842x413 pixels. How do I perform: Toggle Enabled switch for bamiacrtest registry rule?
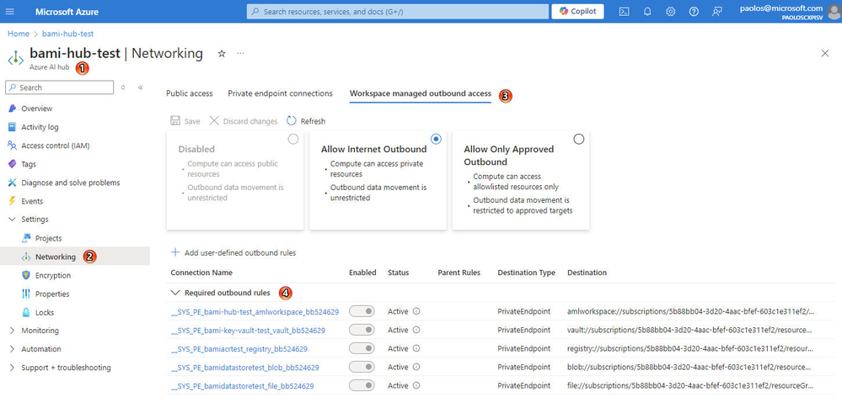(362, 349)
